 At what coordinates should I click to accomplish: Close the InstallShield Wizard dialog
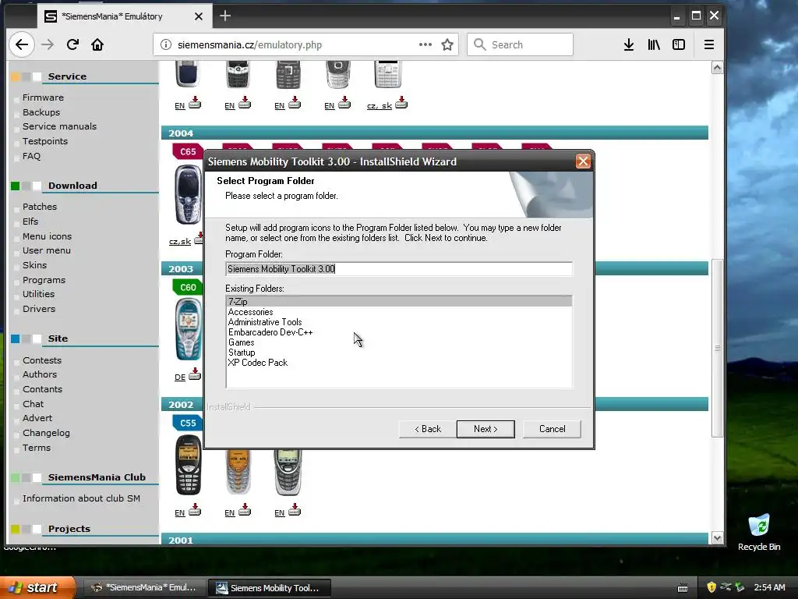coord(583,161)
